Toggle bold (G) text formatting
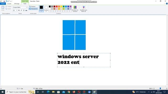 pos(19,10)
